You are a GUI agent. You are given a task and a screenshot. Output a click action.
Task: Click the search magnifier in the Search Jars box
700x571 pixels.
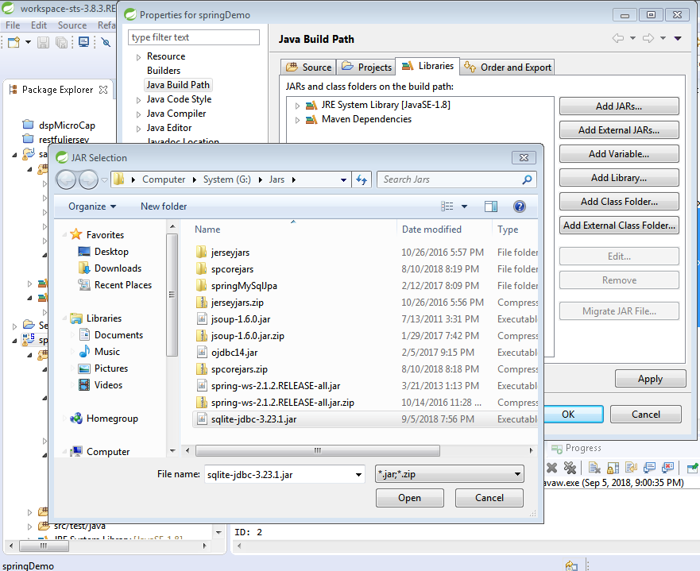coord(528,179)
